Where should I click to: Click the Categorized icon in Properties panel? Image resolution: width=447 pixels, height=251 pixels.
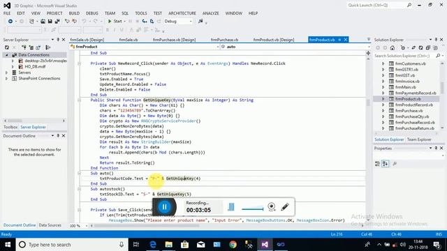coord(377,164)
